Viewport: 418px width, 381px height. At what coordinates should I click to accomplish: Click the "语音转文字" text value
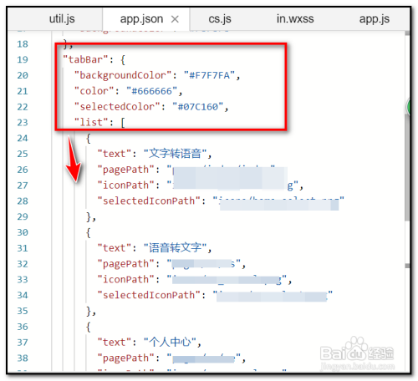point(175,247)
